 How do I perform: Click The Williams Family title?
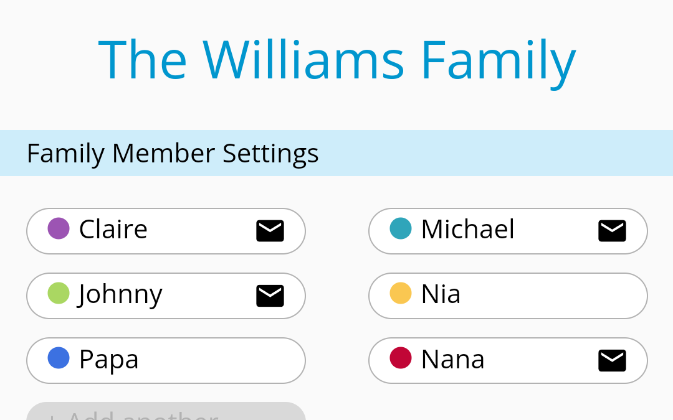pyautogui.click(x=336, y=60)
